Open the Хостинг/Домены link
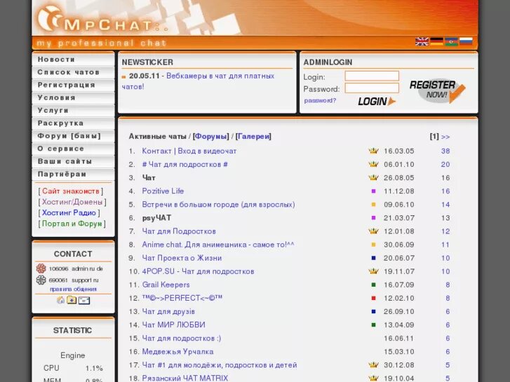 tap(72, 202)
